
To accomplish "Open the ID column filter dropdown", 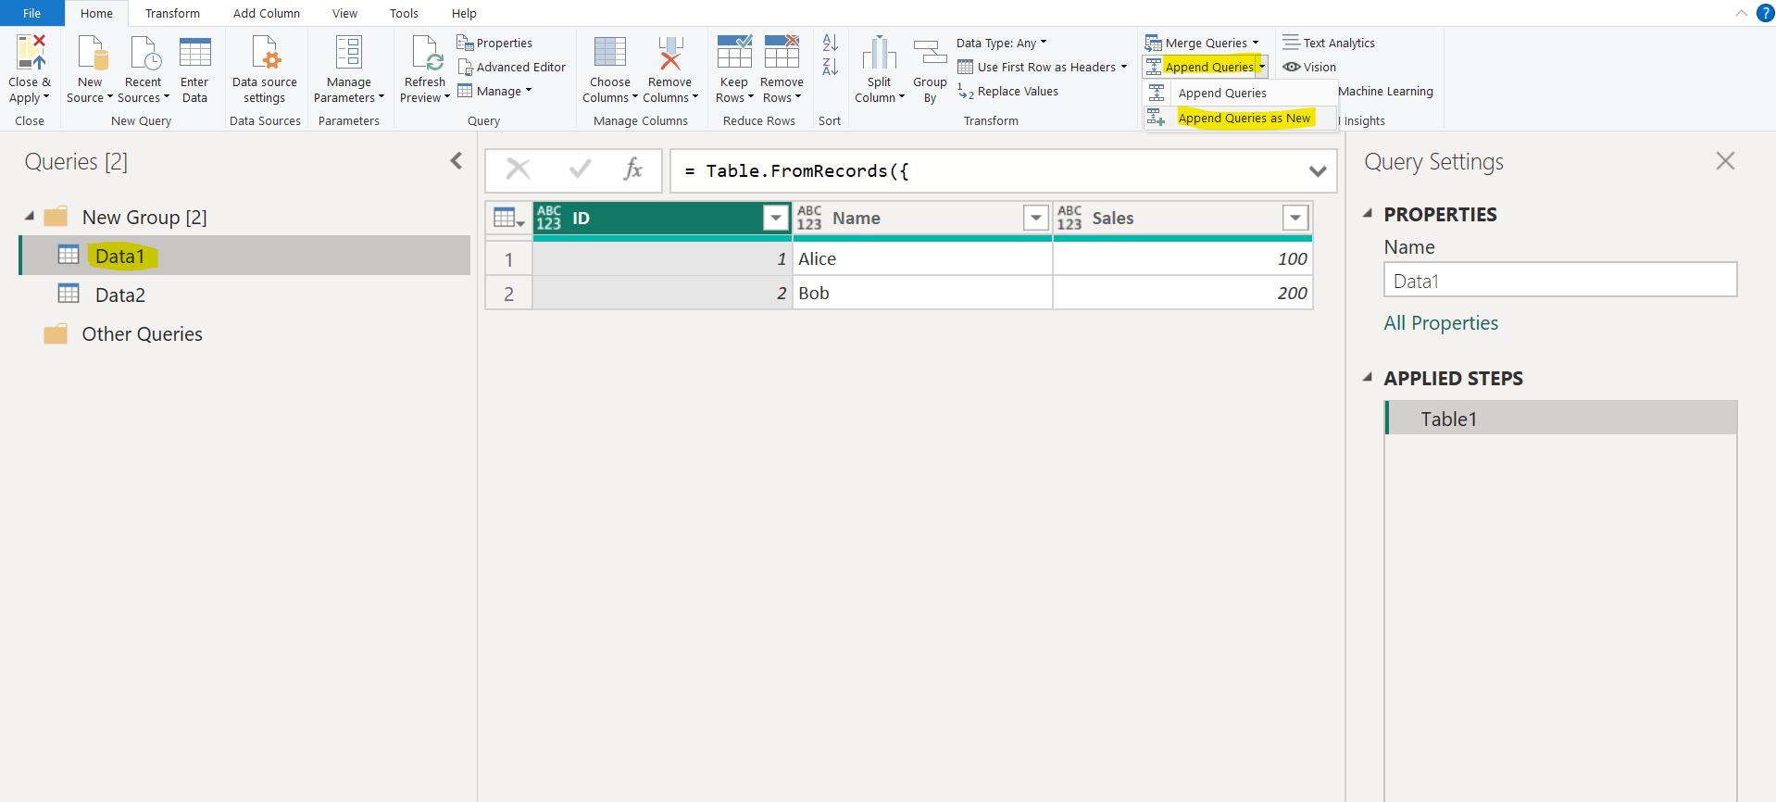I will tap(775, 218).
